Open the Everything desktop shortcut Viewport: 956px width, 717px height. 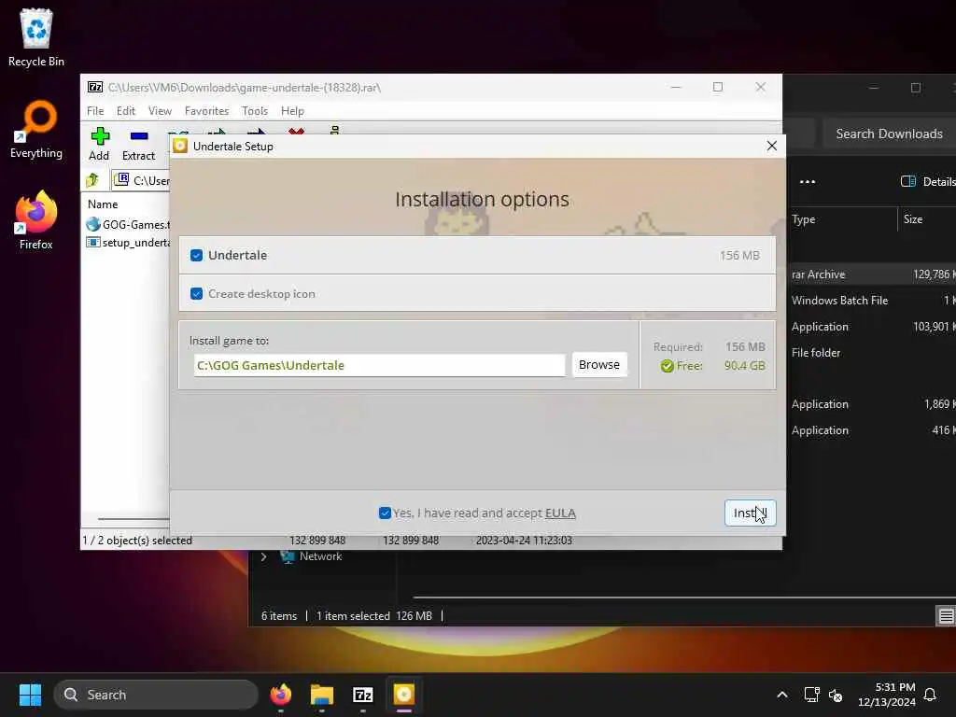coord(36,130)
